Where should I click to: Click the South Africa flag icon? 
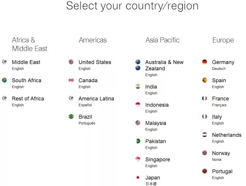coord(5,80)
